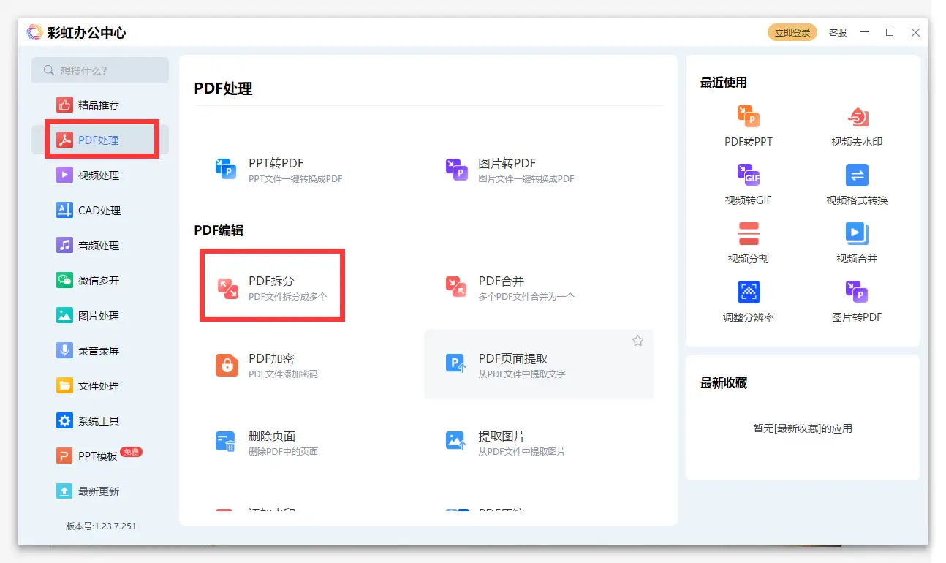Screen dimensions: 946x563
Task: Open 调整分辨率 from recently used
Action: pyautogui.click(x=749, y=292)
